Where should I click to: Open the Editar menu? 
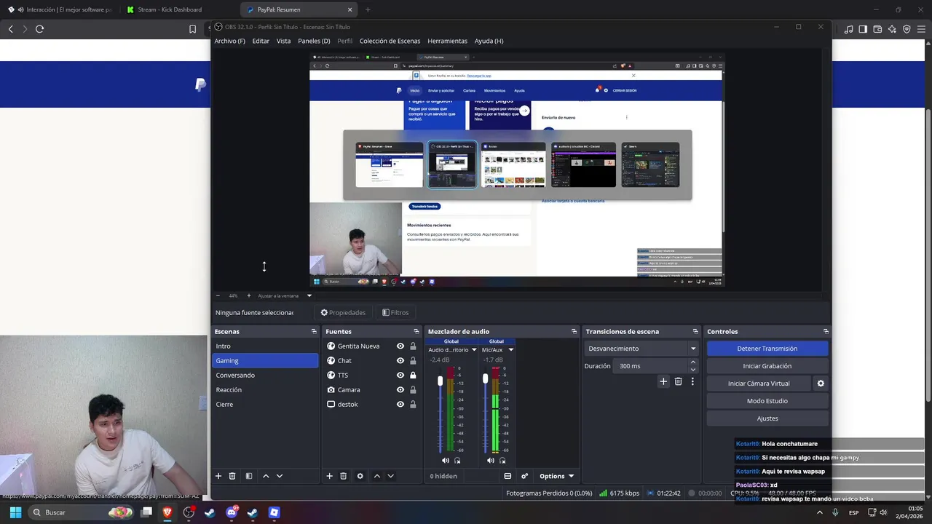point(261,41)
